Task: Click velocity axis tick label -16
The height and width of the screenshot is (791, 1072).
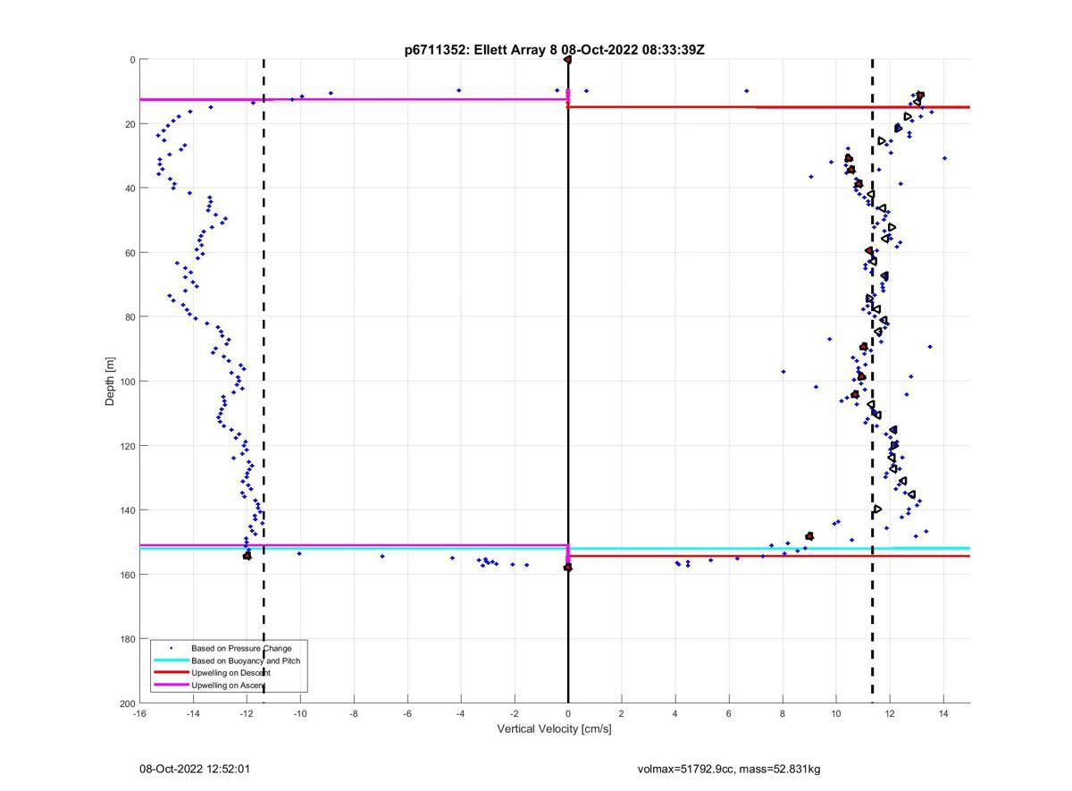Action: (139, 713)
